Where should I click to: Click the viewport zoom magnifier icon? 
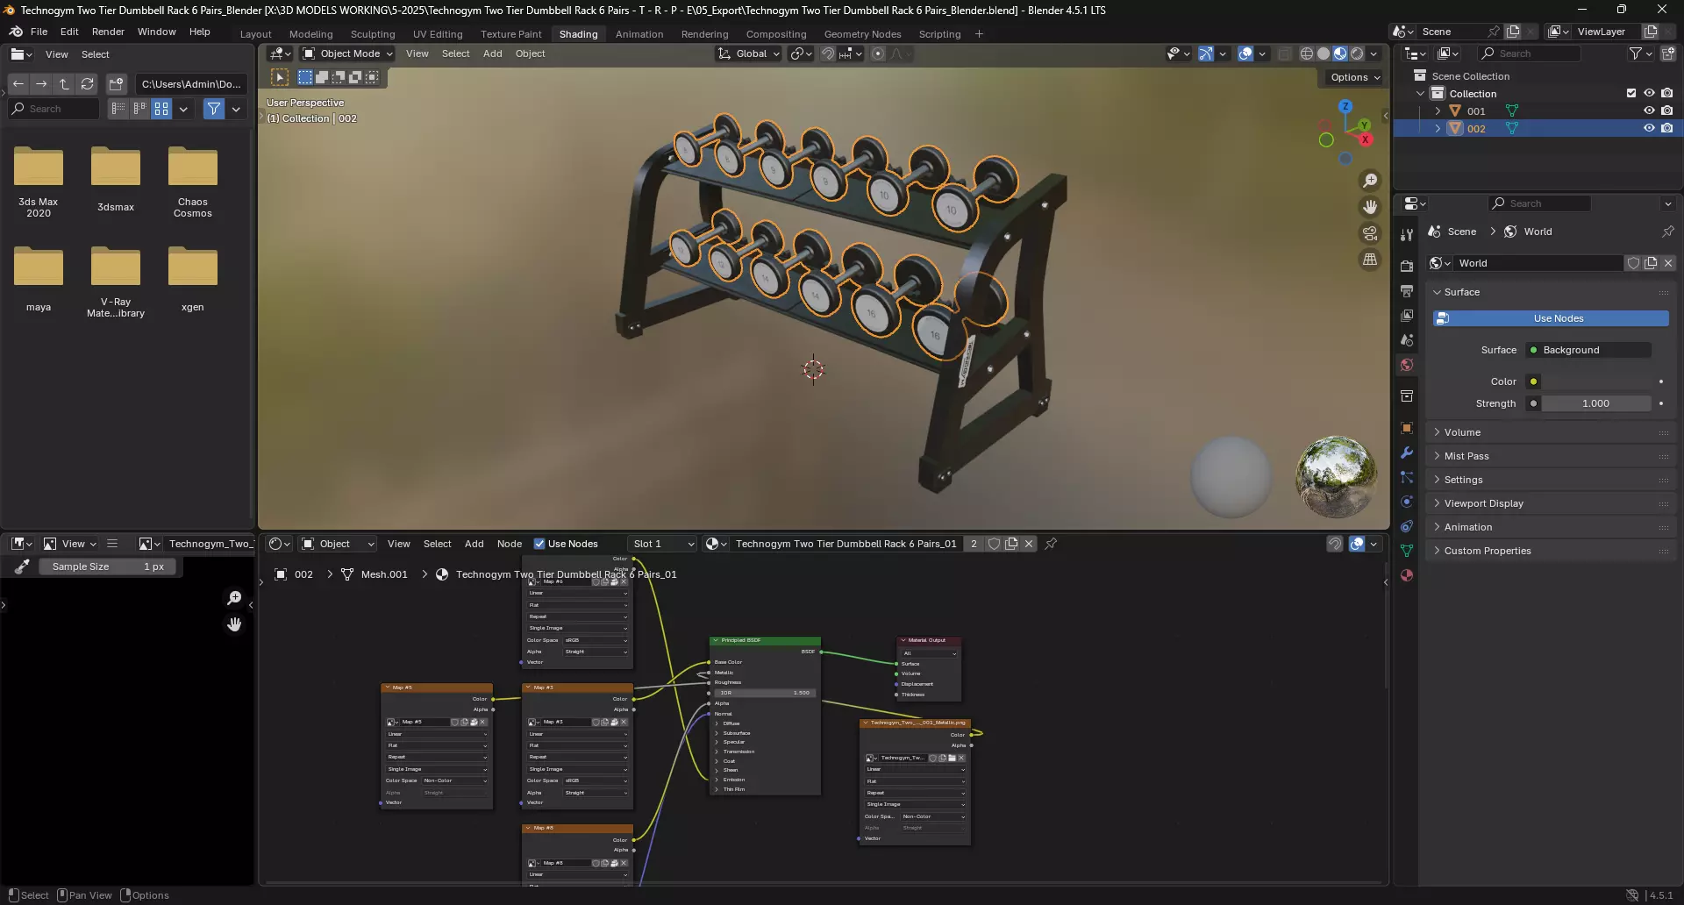[x=1370, y=181]
